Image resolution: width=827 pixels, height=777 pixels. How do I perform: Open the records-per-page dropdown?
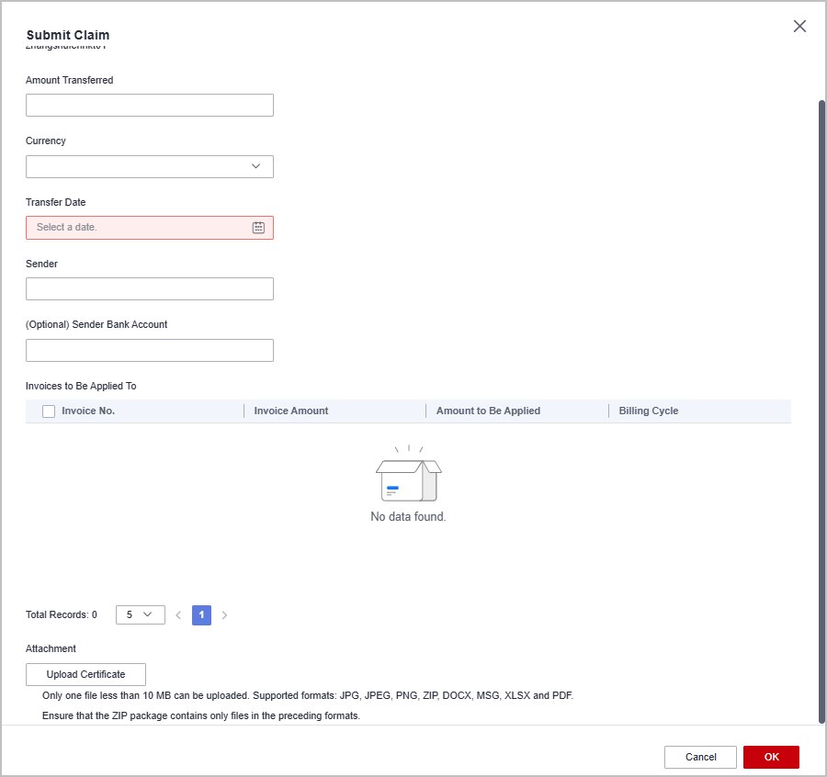point(140,615)
